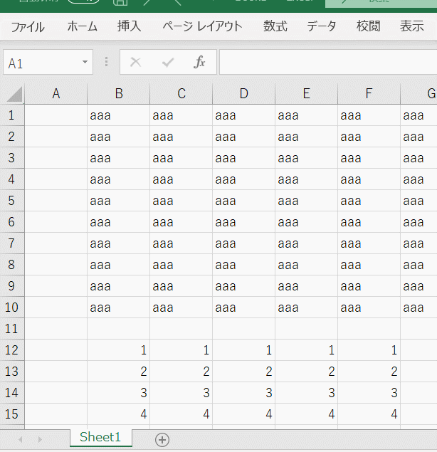437x452 pixels.
Task: Switch to the 数式 tab
Action: (x=275, y=26)
